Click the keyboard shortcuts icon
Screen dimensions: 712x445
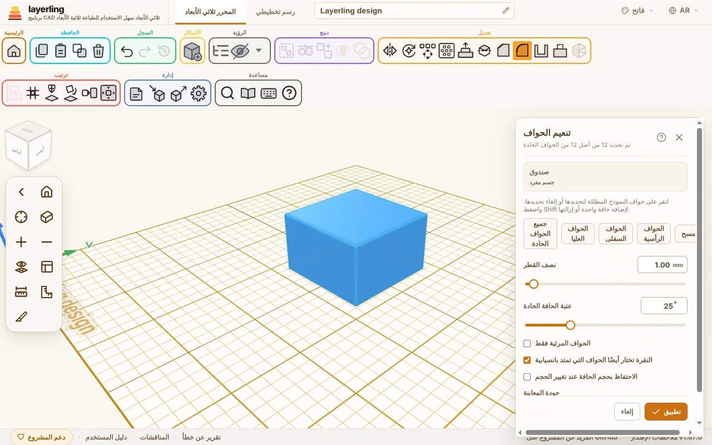click(x=269, y=93)
